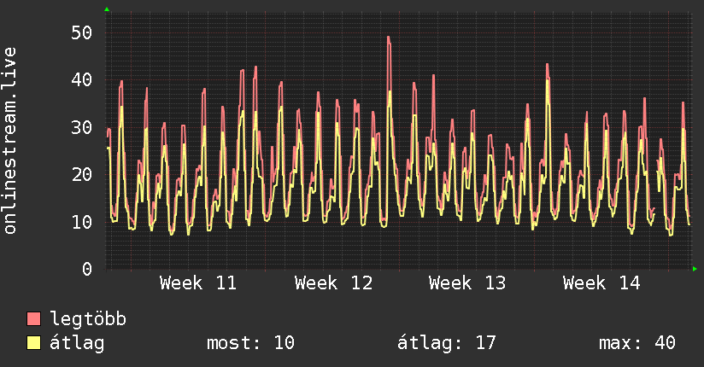
Task: Click the Week 14 axis label
Action: click(601, 283)
